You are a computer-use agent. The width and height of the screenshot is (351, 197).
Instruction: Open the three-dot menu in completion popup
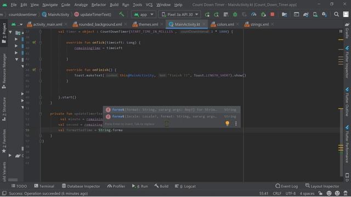[236, 124]
